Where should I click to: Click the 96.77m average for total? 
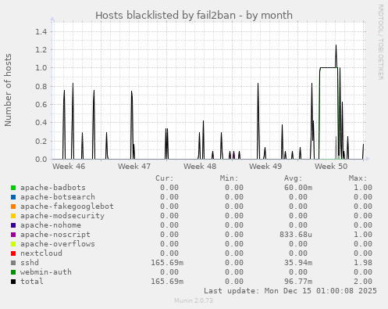pyautogui.click(x=298, y=282)
